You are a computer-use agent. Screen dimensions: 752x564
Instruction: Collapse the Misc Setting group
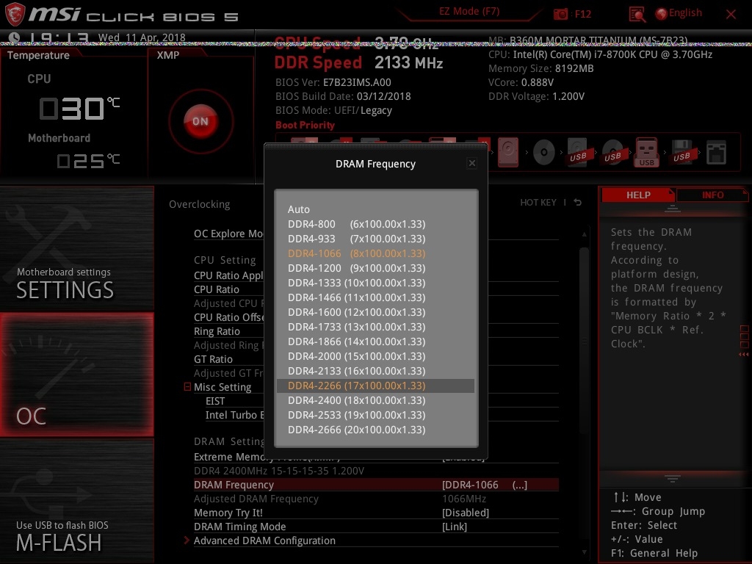pos(187,386)
